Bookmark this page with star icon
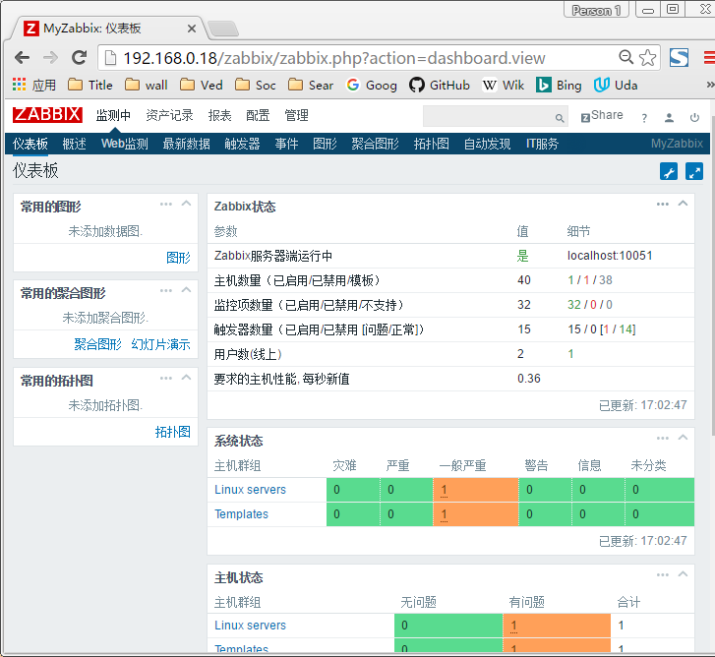The width and height of the screenshot is (715, 657). pyautogui.click(x=647, y=58)
